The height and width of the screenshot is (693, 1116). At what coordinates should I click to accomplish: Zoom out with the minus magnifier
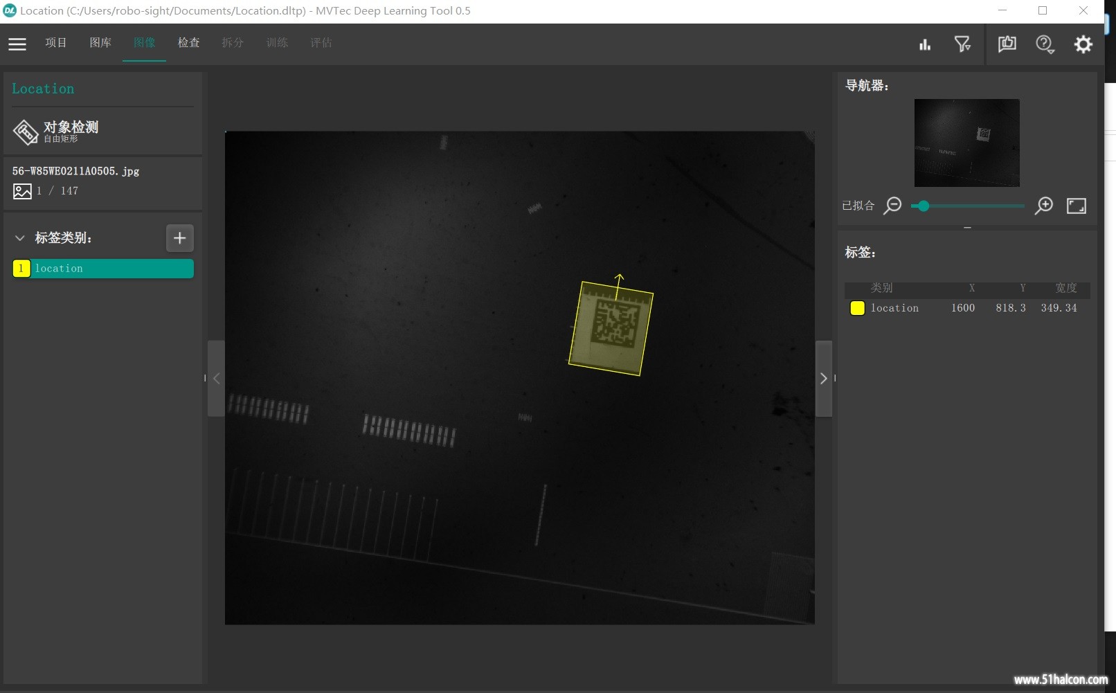click(893, 206)
